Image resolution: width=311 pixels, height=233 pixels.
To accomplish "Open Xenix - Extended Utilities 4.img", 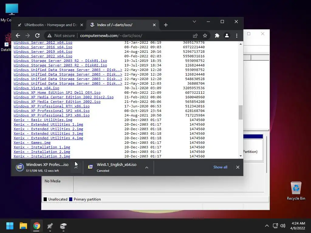I will 48,138.
